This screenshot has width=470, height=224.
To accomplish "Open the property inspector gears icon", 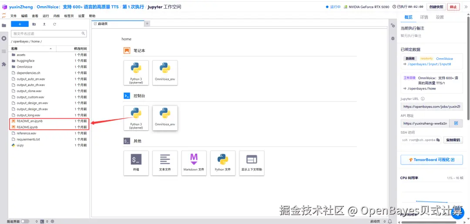I will 393,26.
